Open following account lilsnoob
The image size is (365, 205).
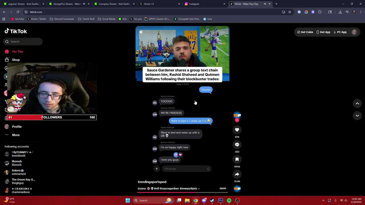pyautogui.click(x=17, y=163)
